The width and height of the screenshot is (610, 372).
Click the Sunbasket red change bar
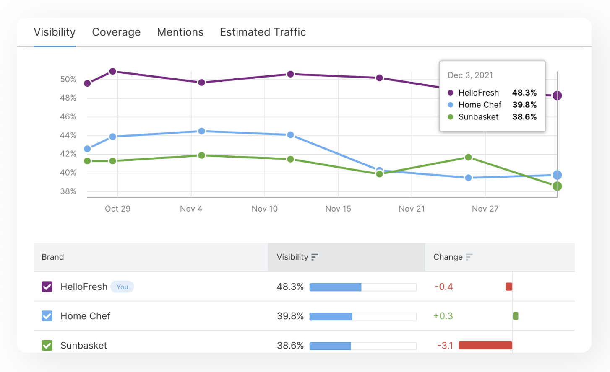click(x=485, y=345)
